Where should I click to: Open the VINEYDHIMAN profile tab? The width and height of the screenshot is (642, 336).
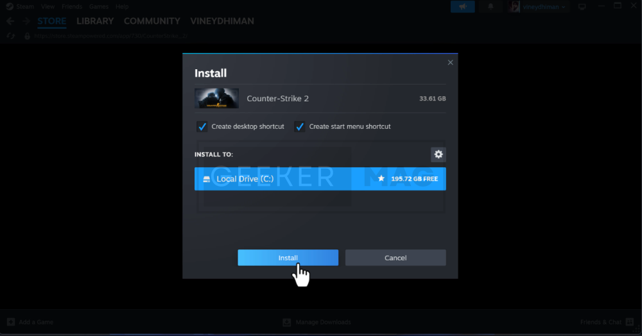point(222,21)
